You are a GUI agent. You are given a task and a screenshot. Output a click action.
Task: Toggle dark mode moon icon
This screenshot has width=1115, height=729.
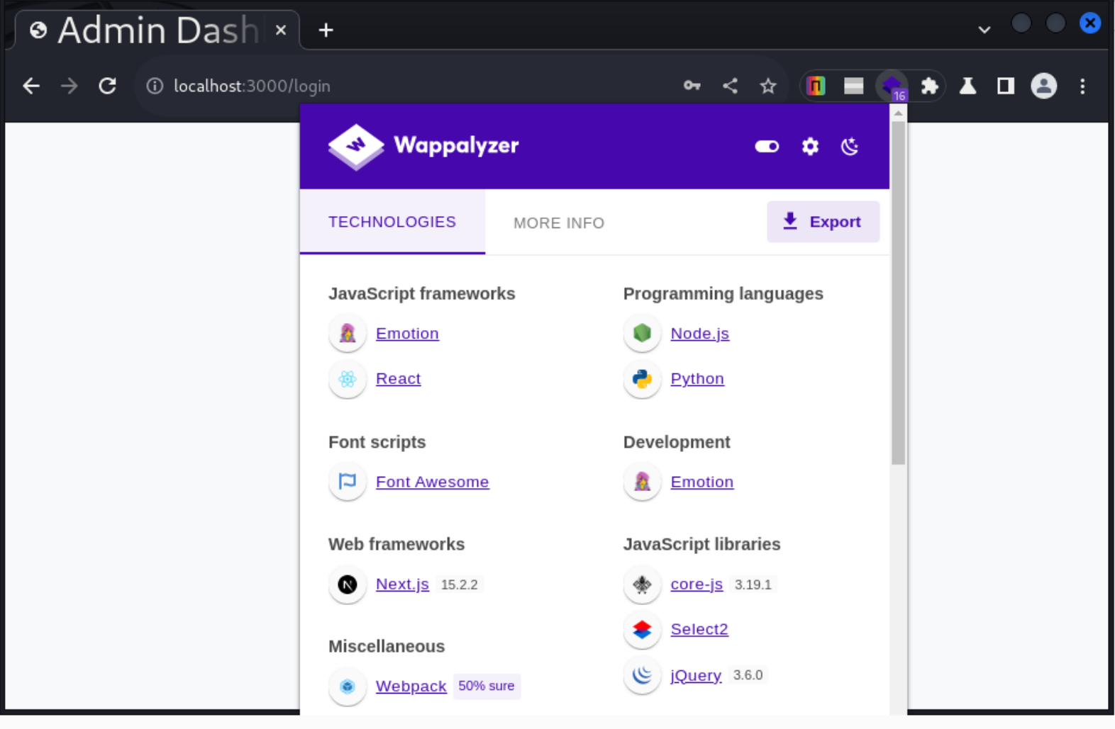point(850,147)
